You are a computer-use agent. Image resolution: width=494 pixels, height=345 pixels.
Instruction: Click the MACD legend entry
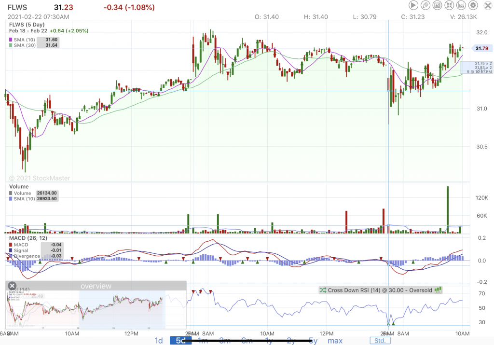point(20,245)
